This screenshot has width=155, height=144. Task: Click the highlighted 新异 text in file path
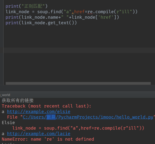tap(51, 117)
